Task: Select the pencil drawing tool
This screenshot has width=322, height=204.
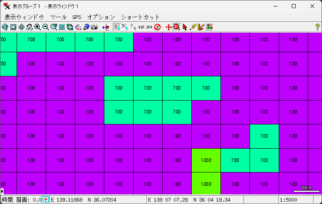Action: click(x=193, y=27)
